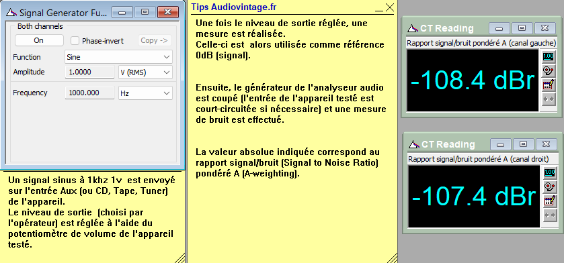Click the meter settings icon in canal droit window
564x263 pixels.
(549, 187)
